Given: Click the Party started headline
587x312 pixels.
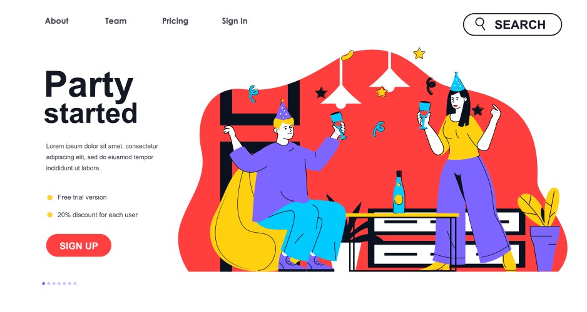Looking at the screenshot, I should coord(90,98).
